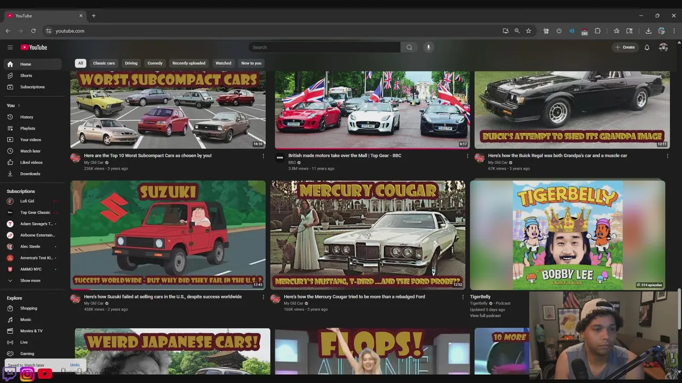682x383 pixels.
Task: Click the extension showing 243 badge
Action: pyautogui.click(x=584, y=31)
